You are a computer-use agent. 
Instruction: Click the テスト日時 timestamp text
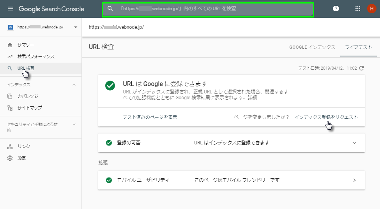click(x=327, y=68)
